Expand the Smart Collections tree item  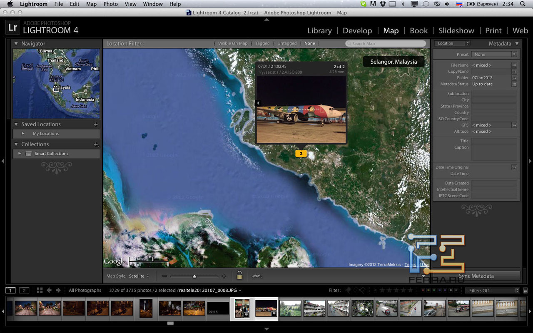coord(19,154)
